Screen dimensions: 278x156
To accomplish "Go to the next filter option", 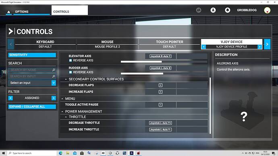I will [x=54, y=98].
